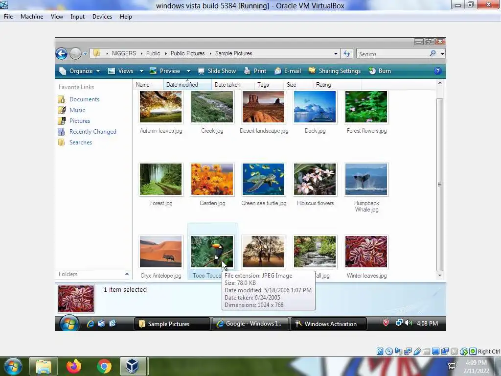
Task: Click the VirtualBox mouse integration status icon
Action: pyautogui.click(x=464, y=352)
